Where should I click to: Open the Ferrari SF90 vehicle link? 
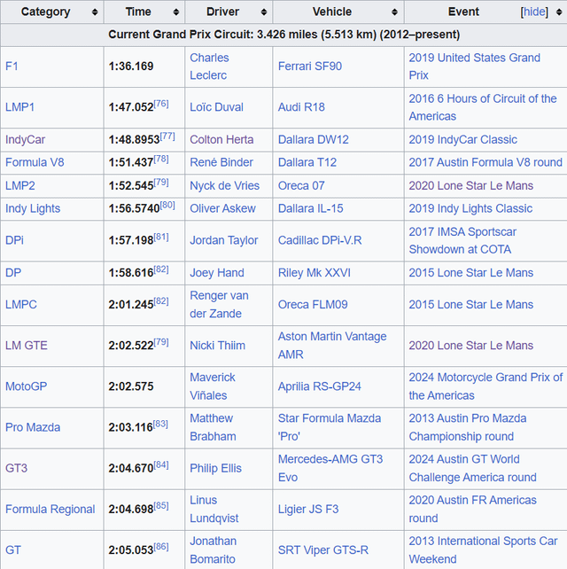click(310, 66)
